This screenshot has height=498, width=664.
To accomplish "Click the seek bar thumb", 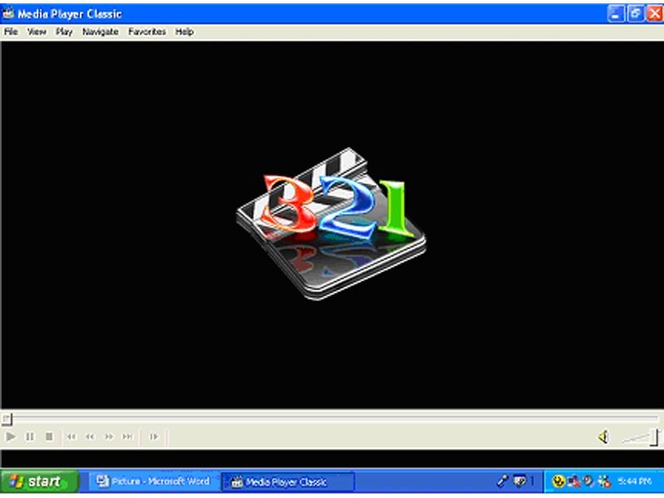I will [7, 418].
